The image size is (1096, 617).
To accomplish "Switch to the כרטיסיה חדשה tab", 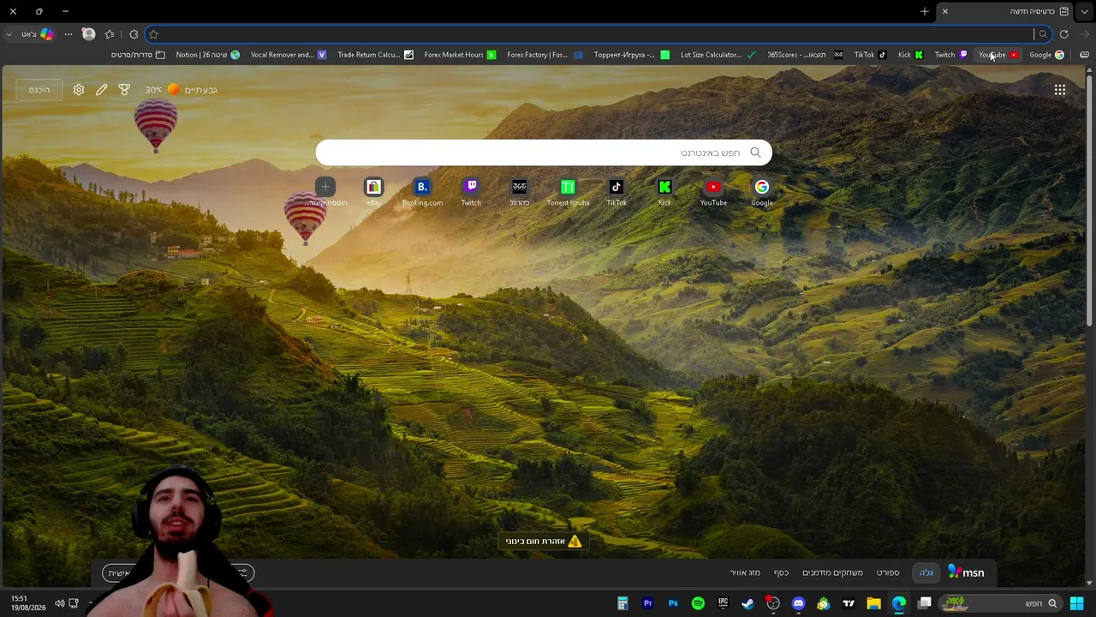I will click(x=1003, y=11).
